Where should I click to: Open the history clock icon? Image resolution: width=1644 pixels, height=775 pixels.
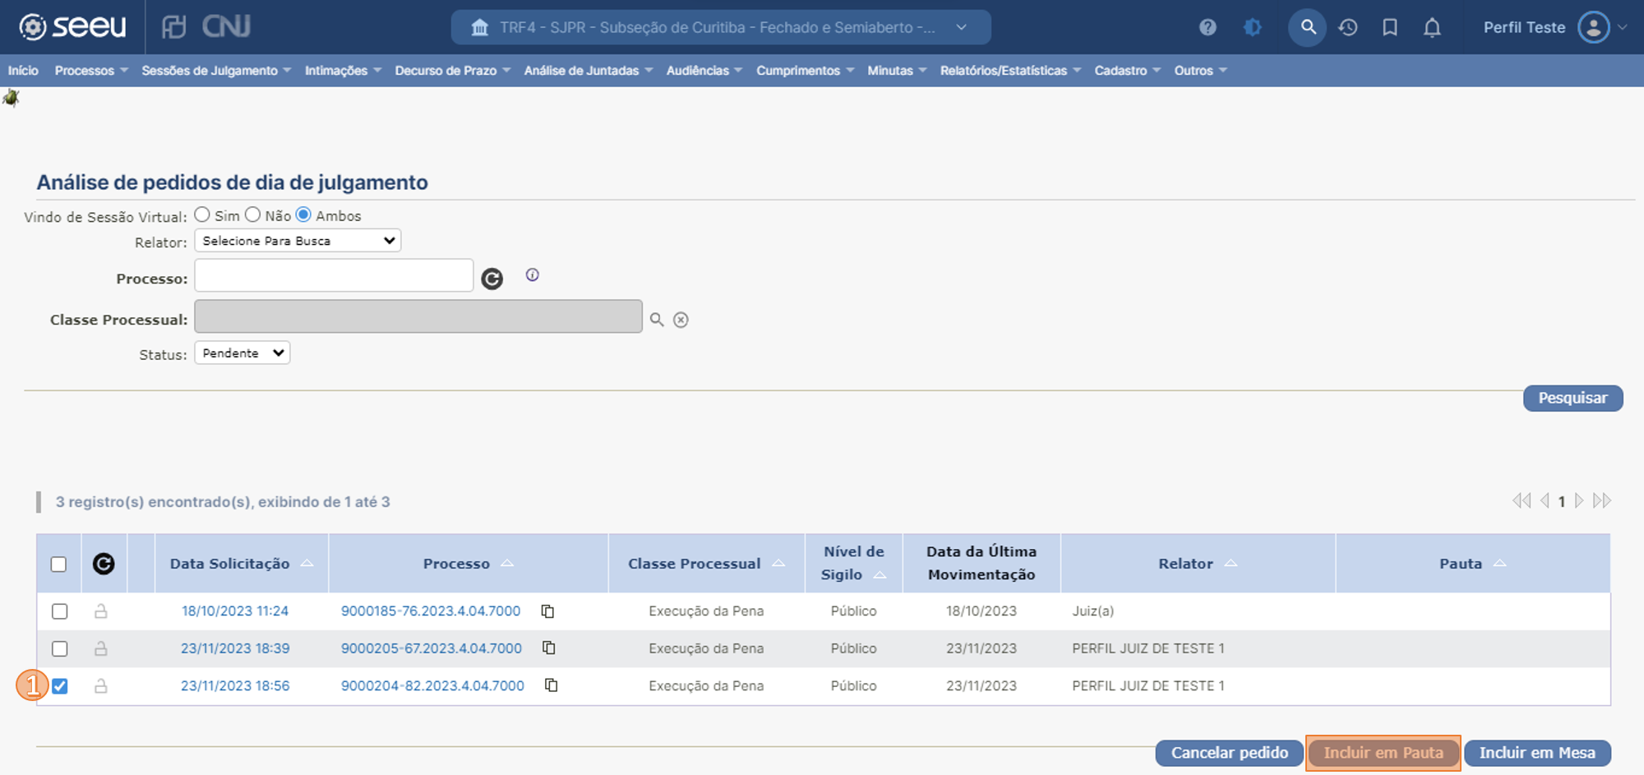1348,27
